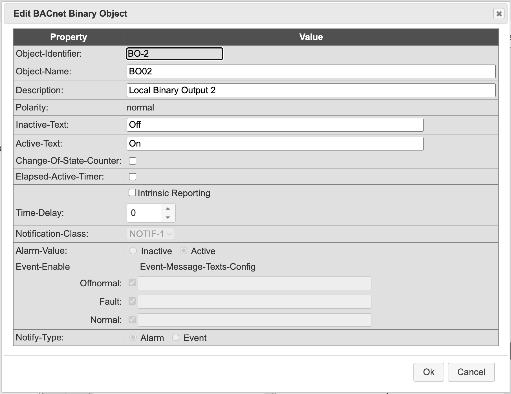Toggle the Normal event-enable checkbox
This screenshot has height=394, width=511.
[x=132, y=319]
